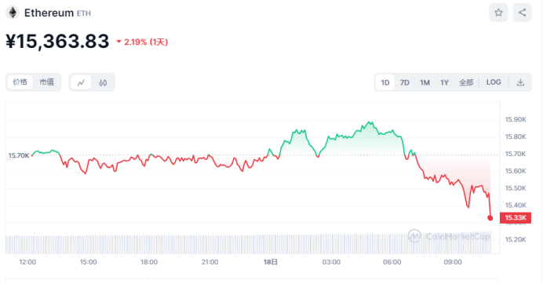Click the 15.90K price axis label
The width and height of the screenshot is (543, 284).
pyautogui.click(x=516, y=119)
